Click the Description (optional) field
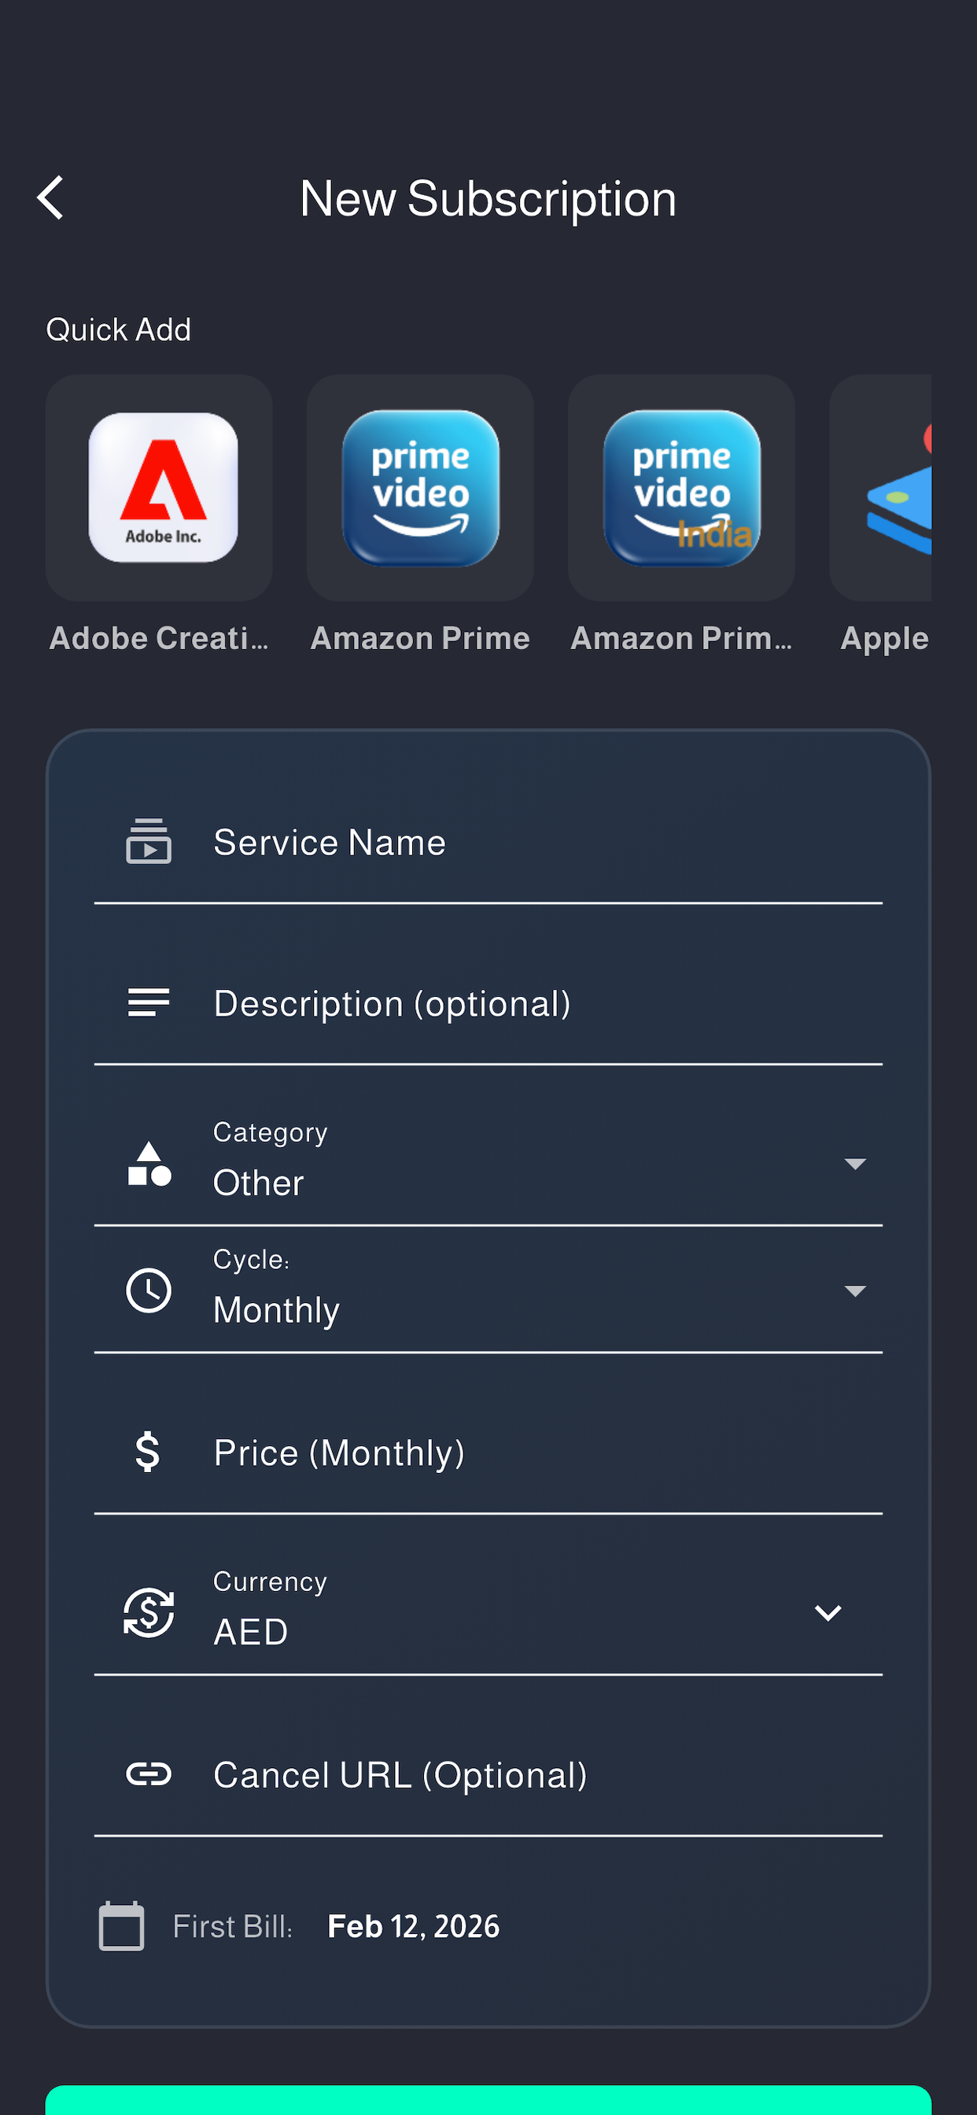The width and height of the screenshot is (977, 2115). click(x=489, y=1003)
